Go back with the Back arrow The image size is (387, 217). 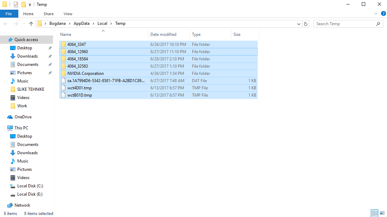click(x=6, y=24)
